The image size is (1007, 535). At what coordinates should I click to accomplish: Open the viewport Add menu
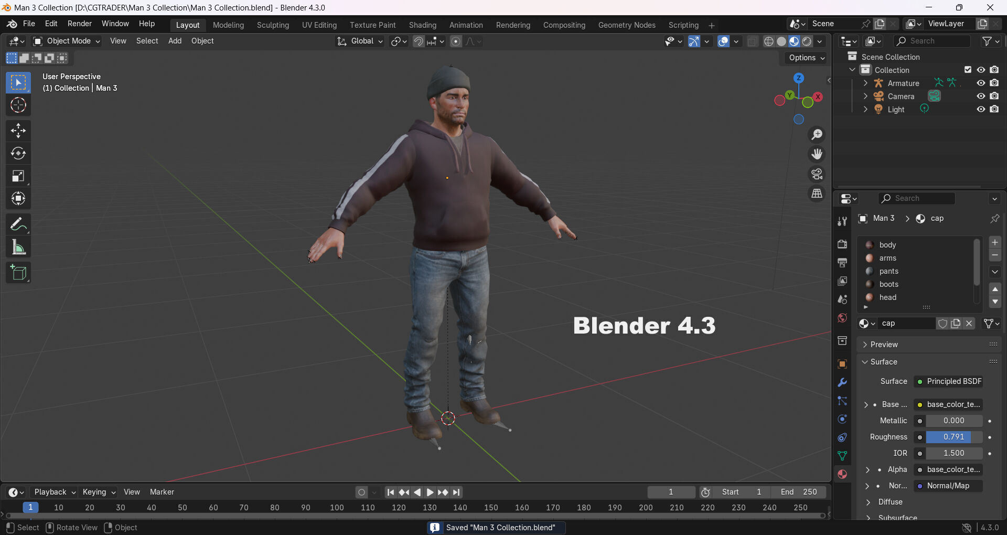175,41
